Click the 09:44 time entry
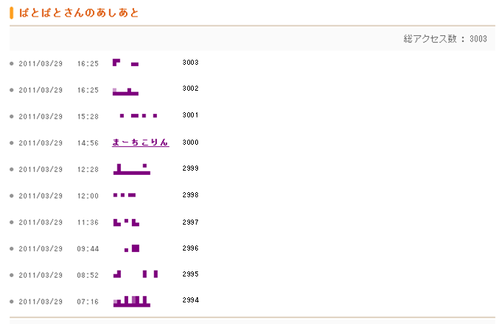502x324 pixels. point(88,249)
